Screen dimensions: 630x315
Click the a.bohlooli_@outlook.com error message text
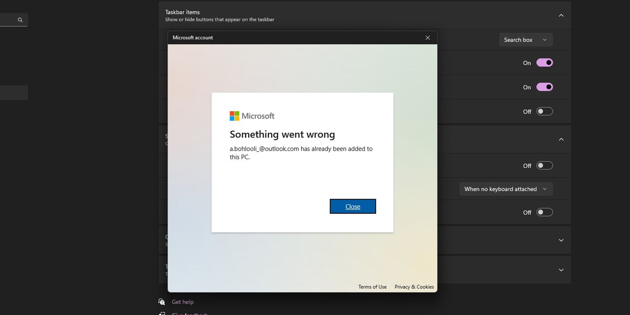301,153
